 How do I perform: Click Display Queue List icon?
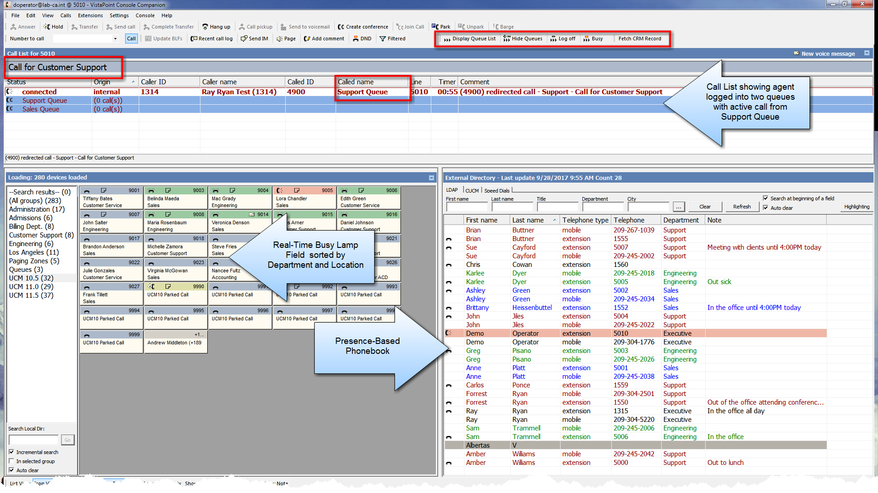(x=468, y=39)
